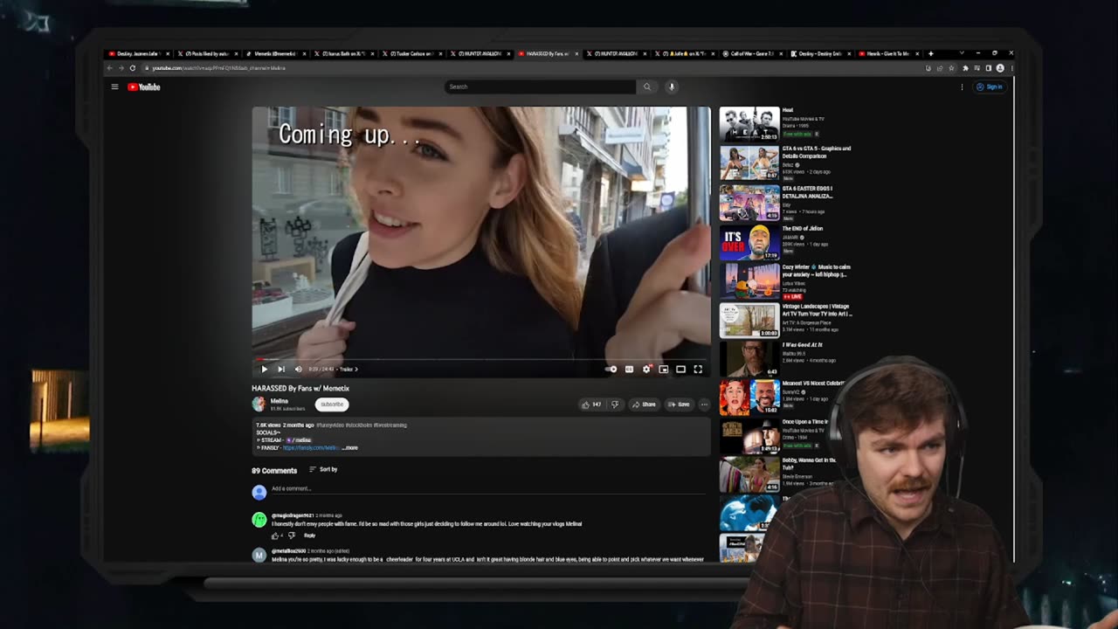
Task: Open player settings gear icon
Action: coord(646,370)
